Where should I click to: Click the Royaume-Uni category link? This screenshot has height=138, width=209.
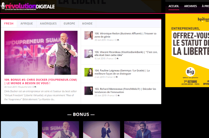click(x=25, y=87)
